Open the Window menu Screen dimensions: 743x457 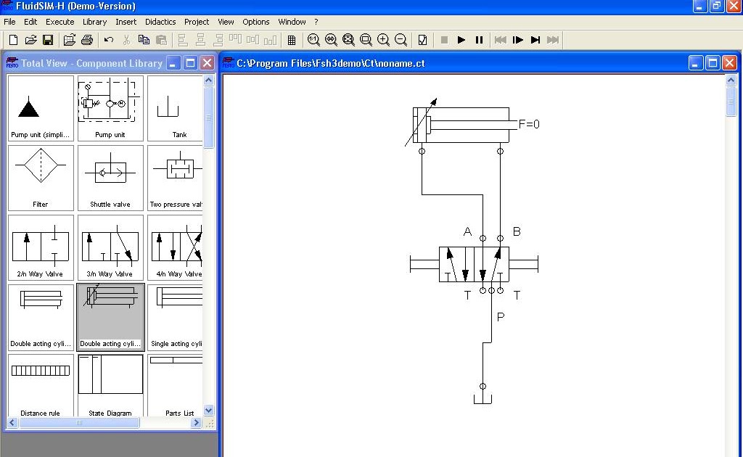pos(292,22)
